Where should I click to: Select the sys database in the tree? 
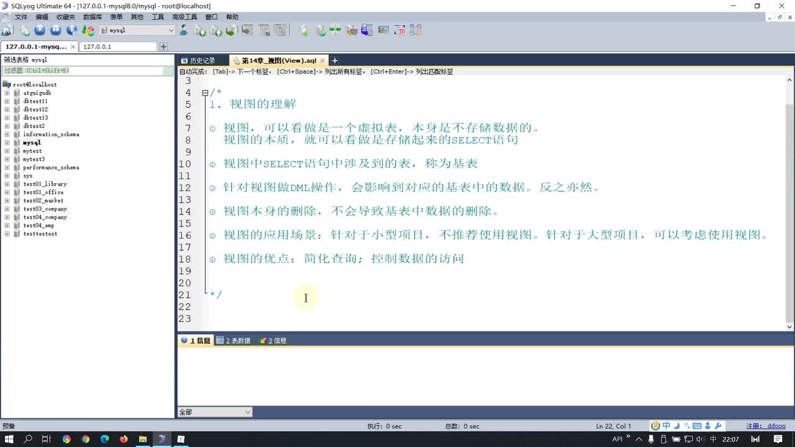[28, 176]
